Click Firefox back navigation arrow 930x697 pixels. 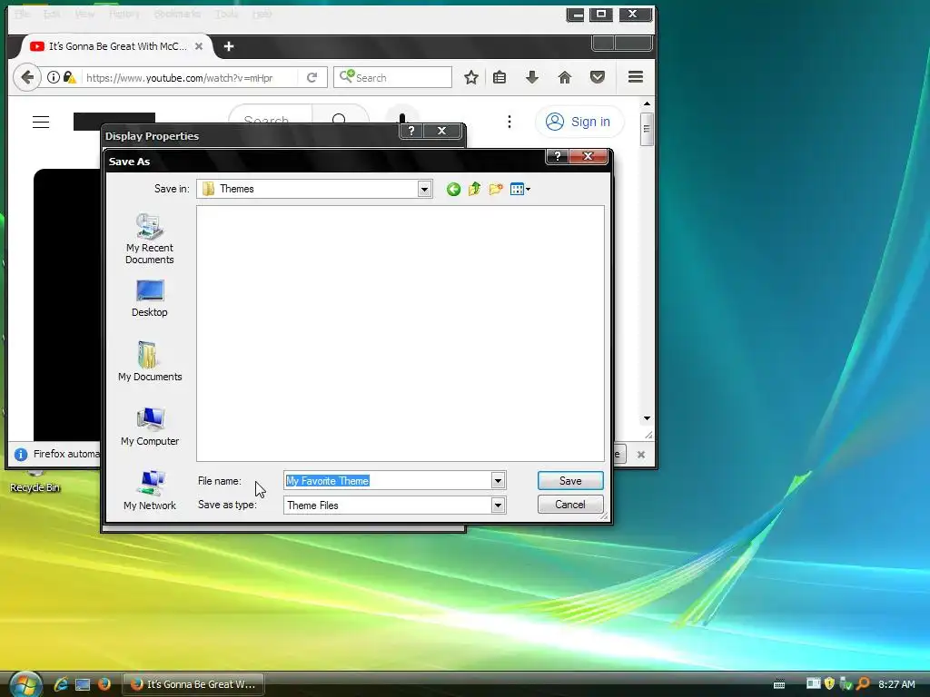coord(26,78)
